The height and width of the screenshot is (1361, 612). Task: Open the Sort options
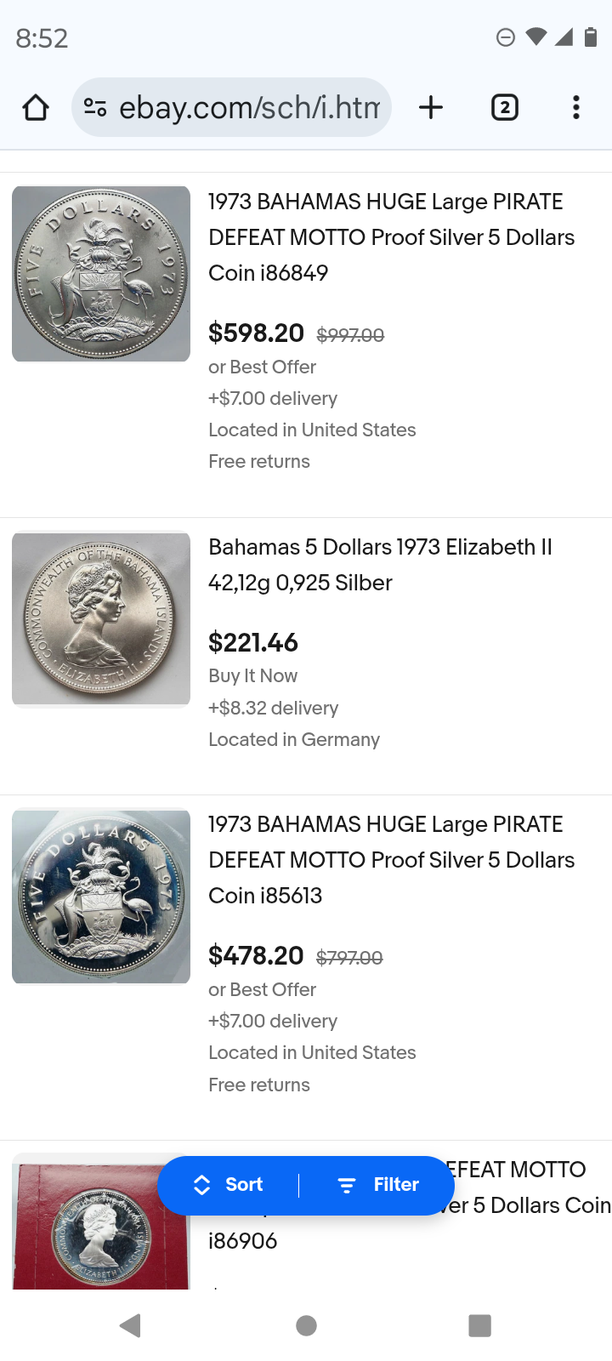click(x=229, y=1185)
